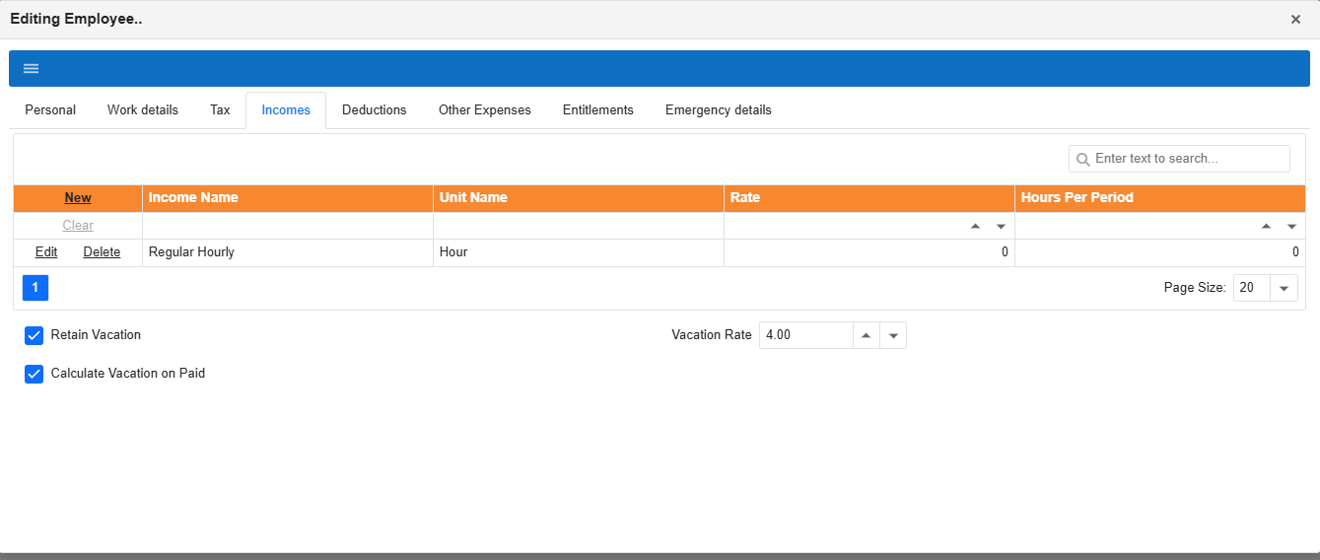
Task: Go to the Tax tab
Action: (x=220, y=110)
